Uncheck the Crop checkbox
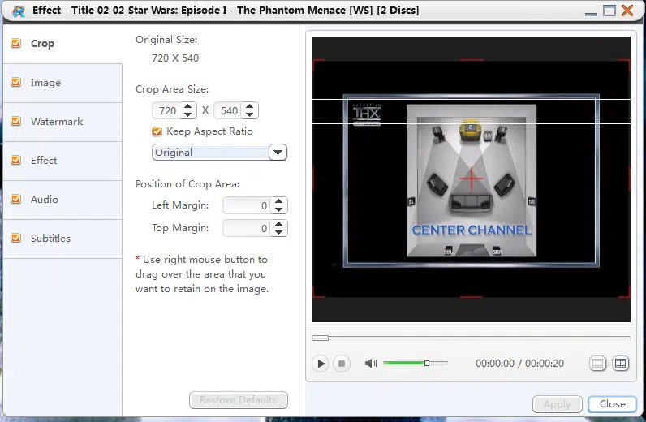Image resolution: width=646 pixels, height=422 pixels. [x=16, y=43]
